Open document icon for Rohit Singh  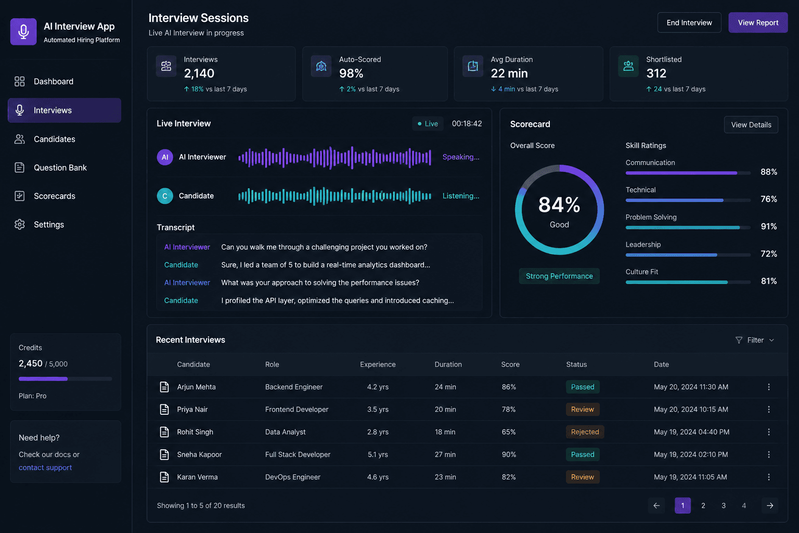click(x=164, y=432)
